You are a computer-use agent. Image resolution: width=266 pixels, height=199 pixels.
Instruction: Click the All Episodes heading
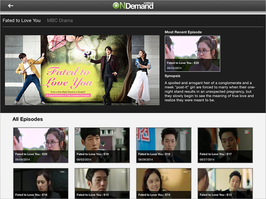[x=28, y=119]
